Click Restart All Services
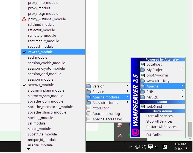193x153 pixels. (162, 127)
